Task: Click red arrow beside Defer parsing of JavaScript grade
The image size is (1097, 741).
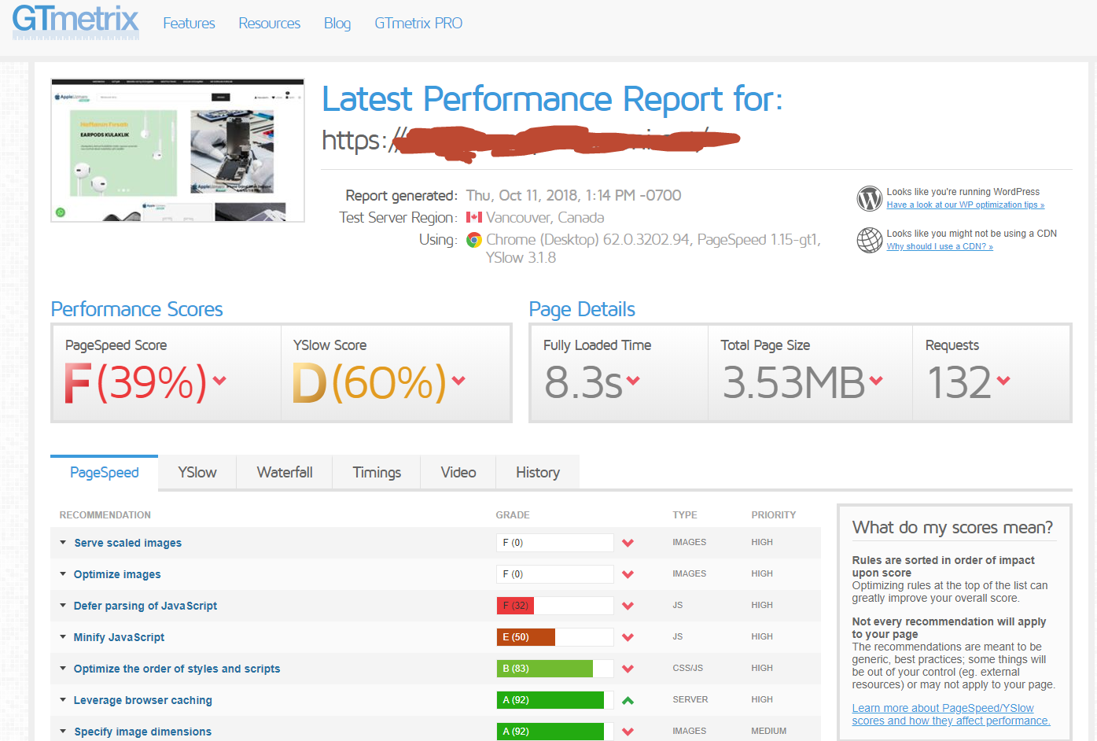Action: click(x=628, y=606)
